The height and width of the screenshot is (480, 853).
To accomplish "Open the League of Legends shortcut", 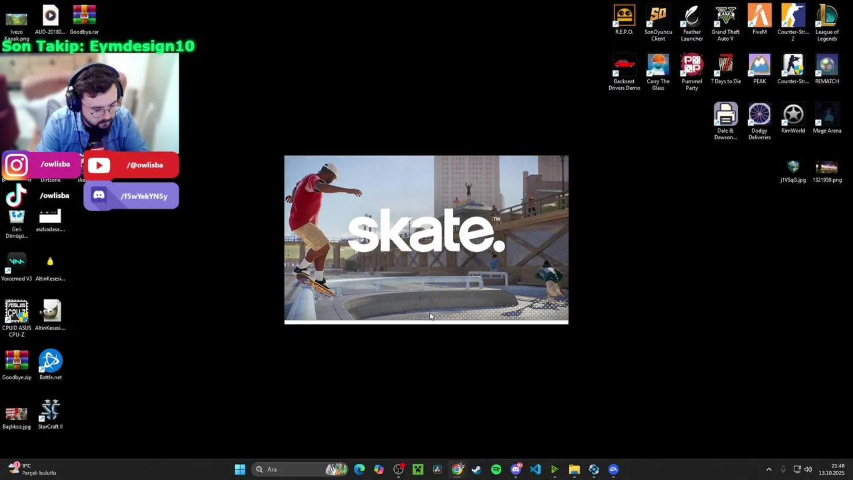I will click(827, 23).
